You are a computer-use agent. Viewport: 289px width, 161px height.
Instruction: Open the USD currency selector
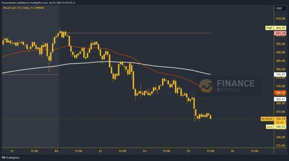279,8
